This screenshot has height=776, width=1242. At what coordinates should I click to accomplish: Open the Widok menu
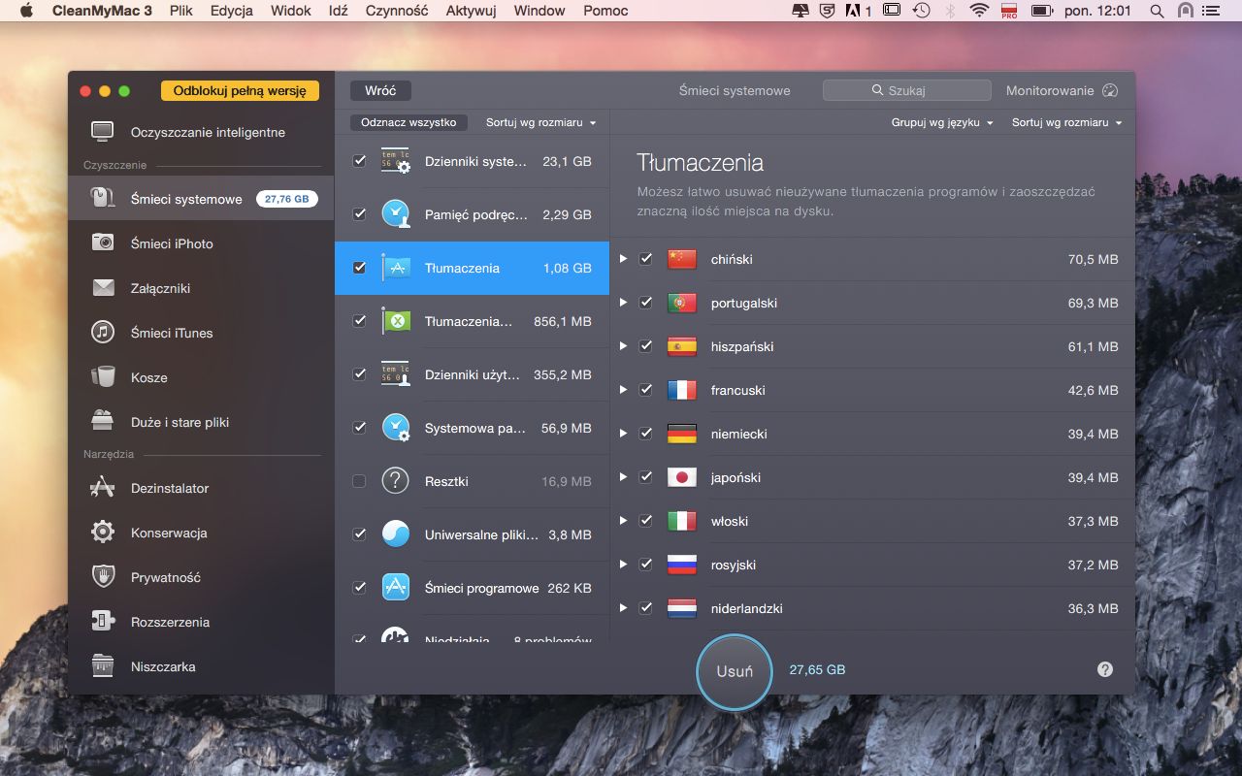[x=291, y=11]
